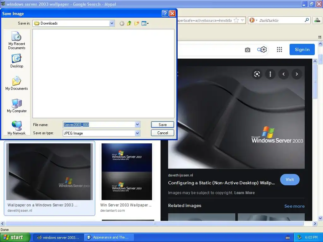This screenshot has height=242, width=323.
Task: Open the View Menu icon in Save dialog
Action: [x=145, y=23]
